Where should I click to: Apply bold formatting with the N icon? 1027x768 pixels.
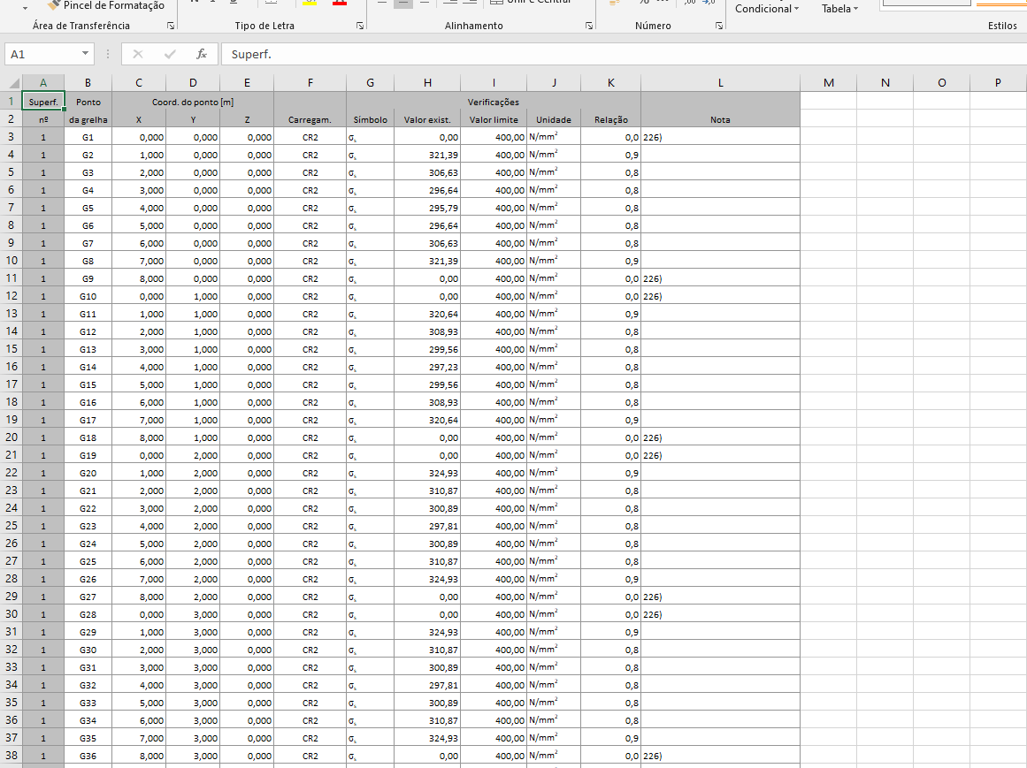[x=194, y=2]
